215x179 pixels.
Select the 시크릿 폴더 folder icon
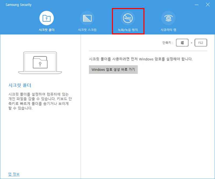46,18
